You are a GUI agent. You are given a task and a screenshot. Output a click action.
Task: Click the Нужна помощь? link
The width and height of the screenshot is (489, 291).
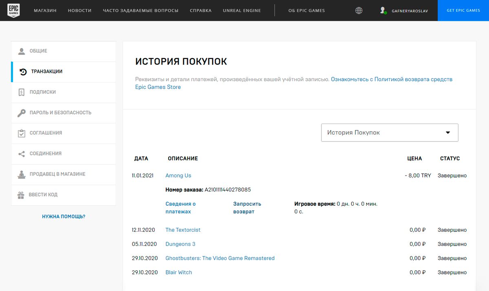64,217
